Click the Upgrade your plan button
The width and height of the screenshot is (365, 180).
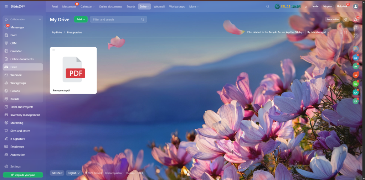23,175
